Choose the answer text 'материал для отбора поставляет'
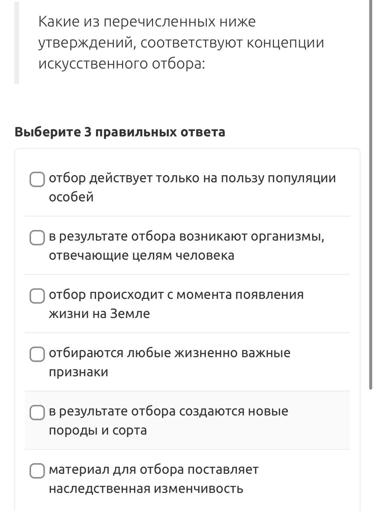375x511 pixels. [x=154, y=469]
